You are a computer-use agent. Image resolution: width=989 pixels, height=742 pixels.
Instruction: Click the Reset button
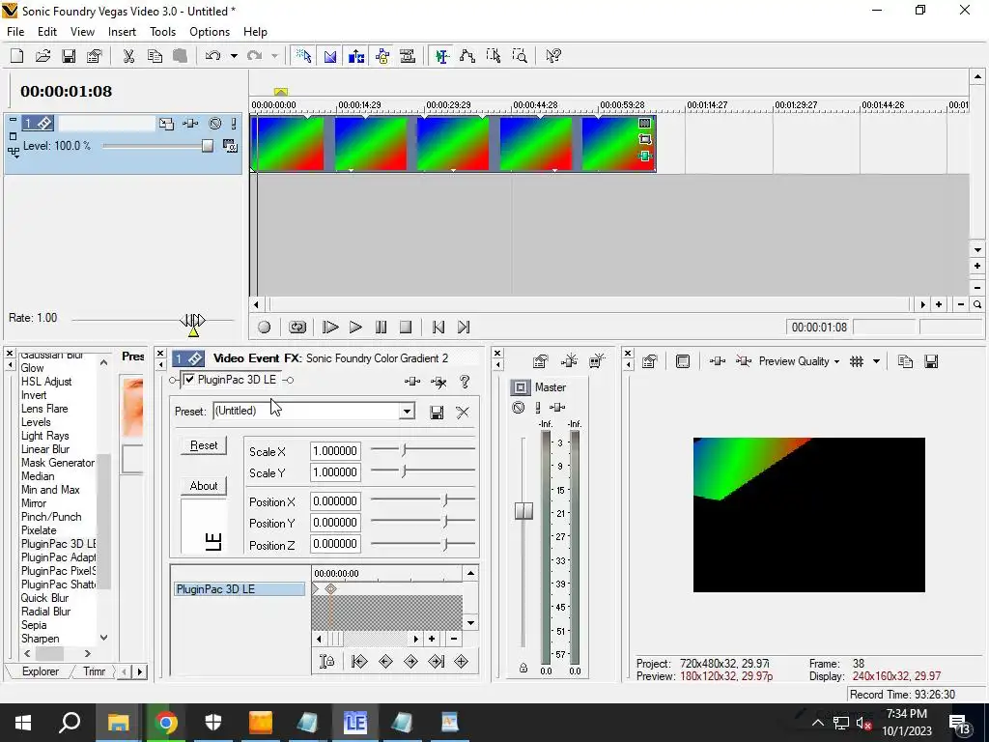(204, 445)
